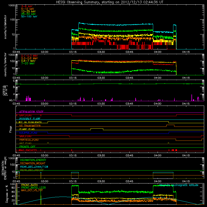Select the MAX_DET_VS_TOT legend label
Image resolution: width=207 pixels, height=207 pixels.
tap(32, 190)
